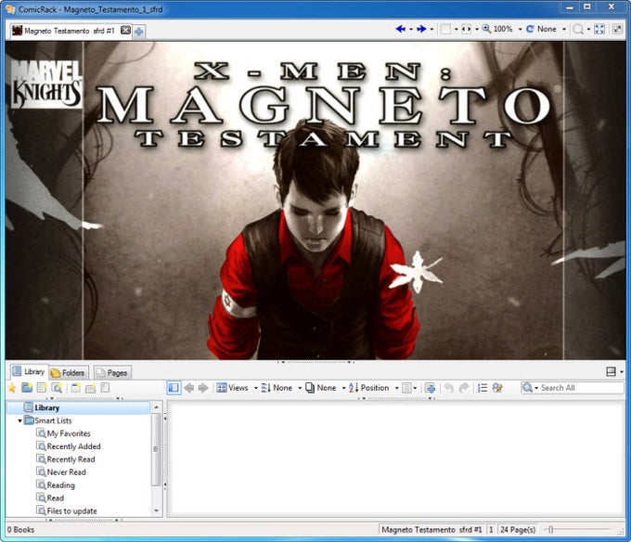The width and height of the screenshot is (631, 542).
Task: Click the open in new window icon
Action: point(75,388)
